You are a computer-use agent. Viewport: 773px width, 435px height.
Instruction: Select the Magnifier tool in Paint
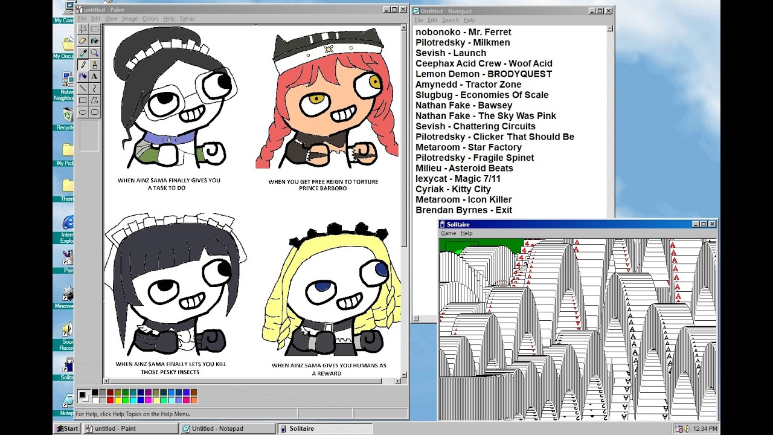95,53
